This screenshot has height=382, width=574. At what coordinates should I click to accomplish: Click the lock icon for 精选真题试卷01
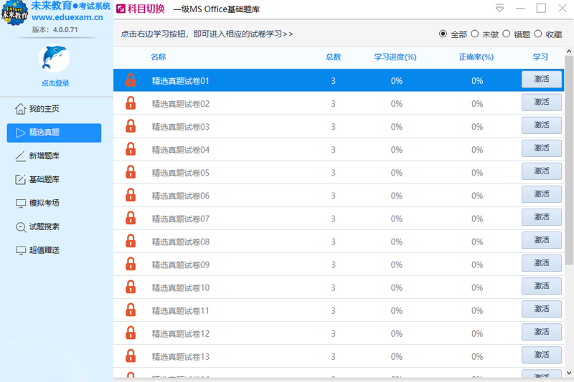[131, 80]
